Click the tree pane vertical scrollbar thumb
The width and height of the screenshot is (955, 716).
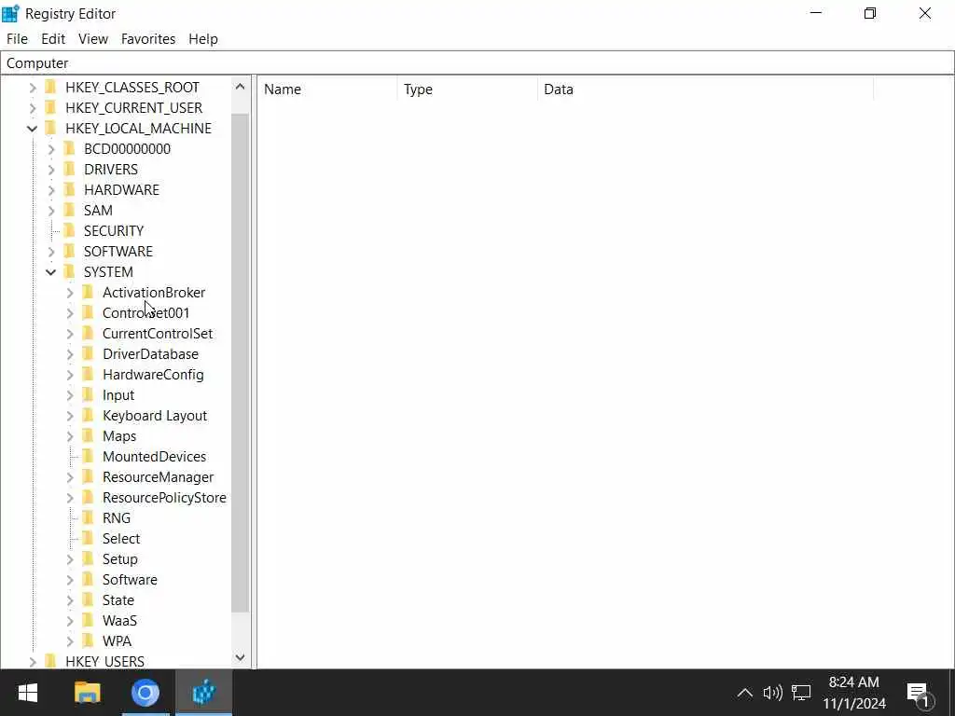click(240, 363)
